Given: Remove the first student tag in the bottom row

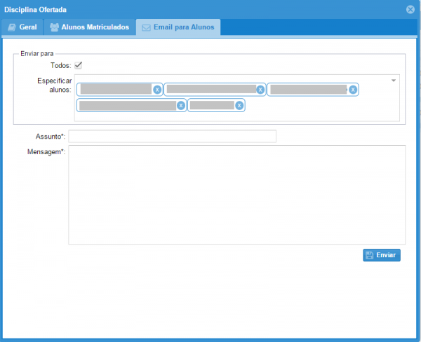Looking at the screenshot, I should click(181, 106).
